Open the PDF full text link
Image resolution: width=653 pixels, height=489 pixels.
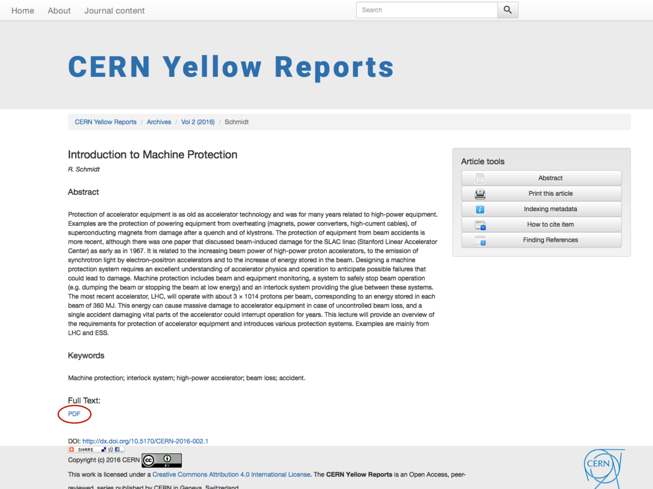[x=74, y=414]
